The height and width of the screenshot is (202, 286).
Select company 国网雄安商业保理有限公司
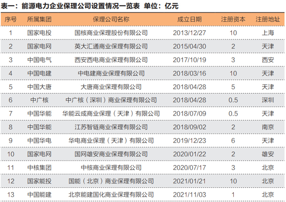(111, 154)
